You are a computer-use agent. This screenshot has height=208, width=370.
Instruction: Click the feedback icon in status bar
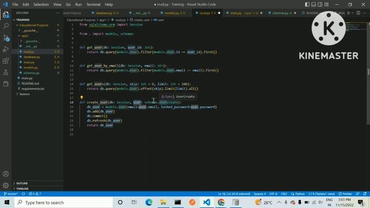point(357,194)
